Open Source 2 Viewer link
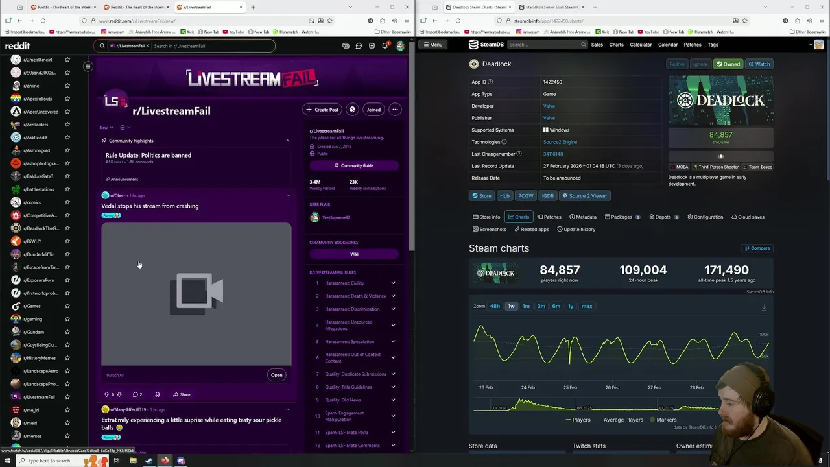The height and width of the screenshot is (467, 830). click(x=584, y=196)
